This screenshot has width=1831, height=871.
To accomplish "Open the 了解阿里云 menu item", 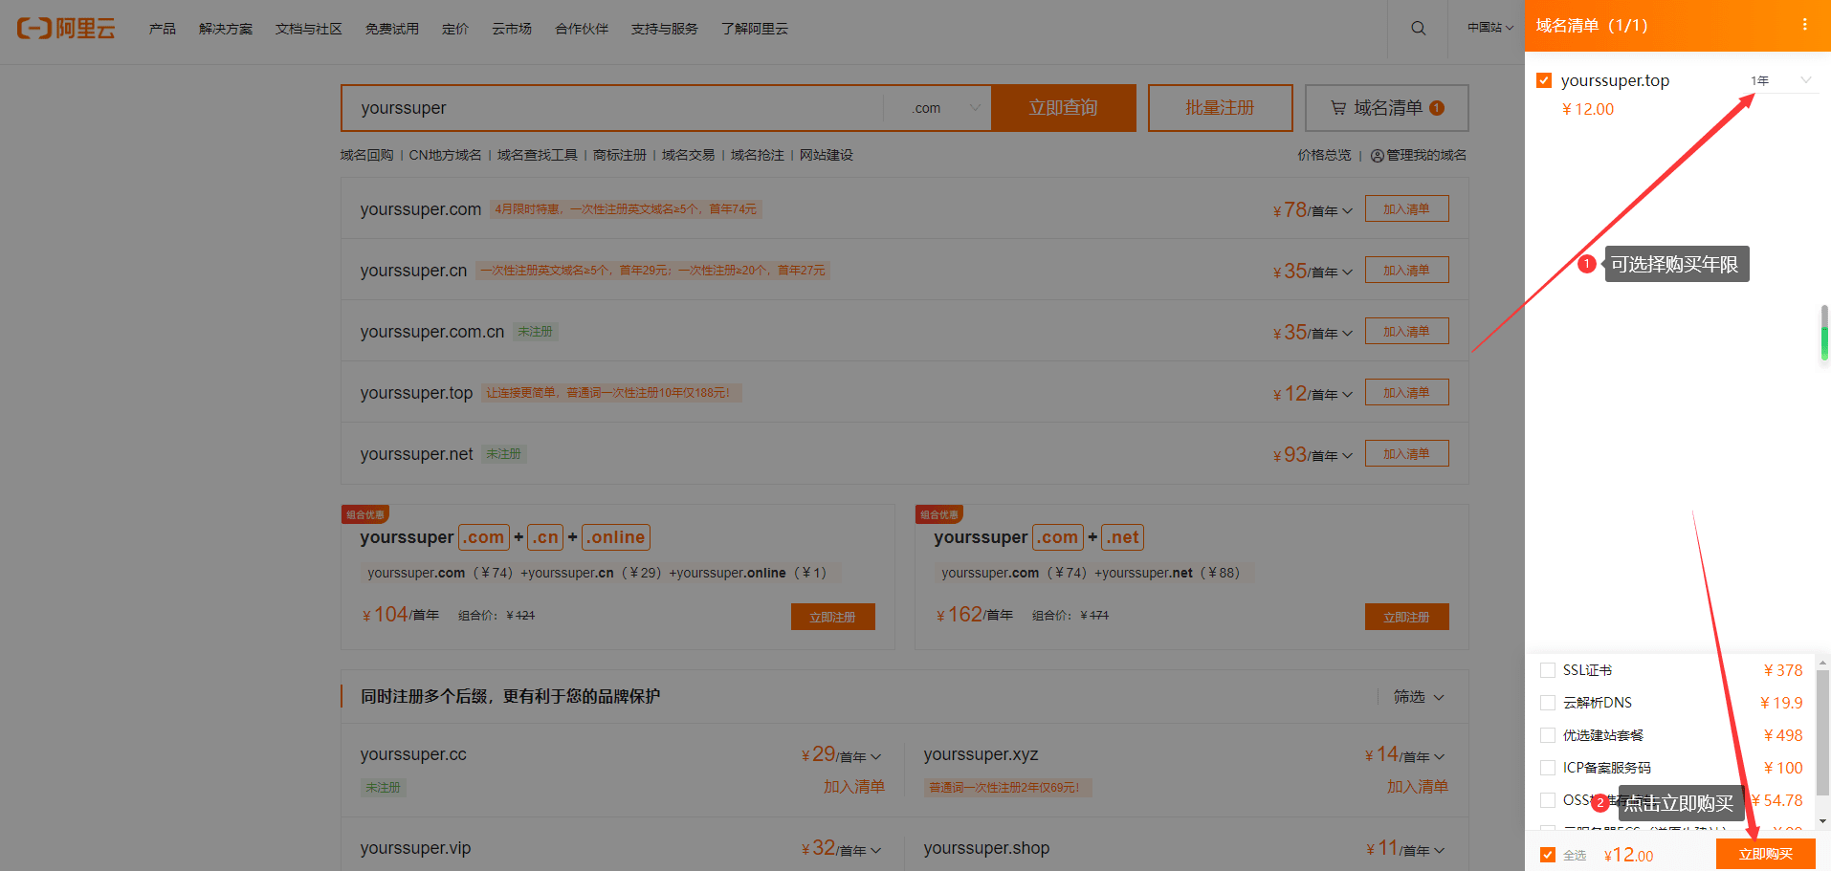I will (x=755, y=29).
